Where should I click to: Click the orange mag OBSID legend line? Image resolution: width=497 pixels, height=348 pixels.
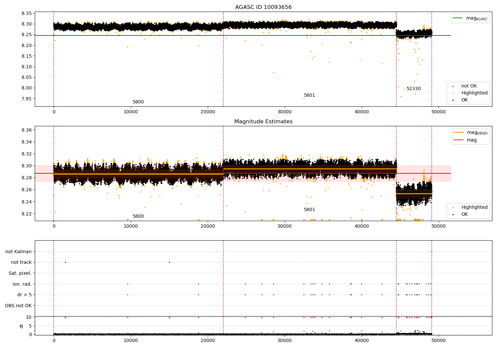(459, 133)
